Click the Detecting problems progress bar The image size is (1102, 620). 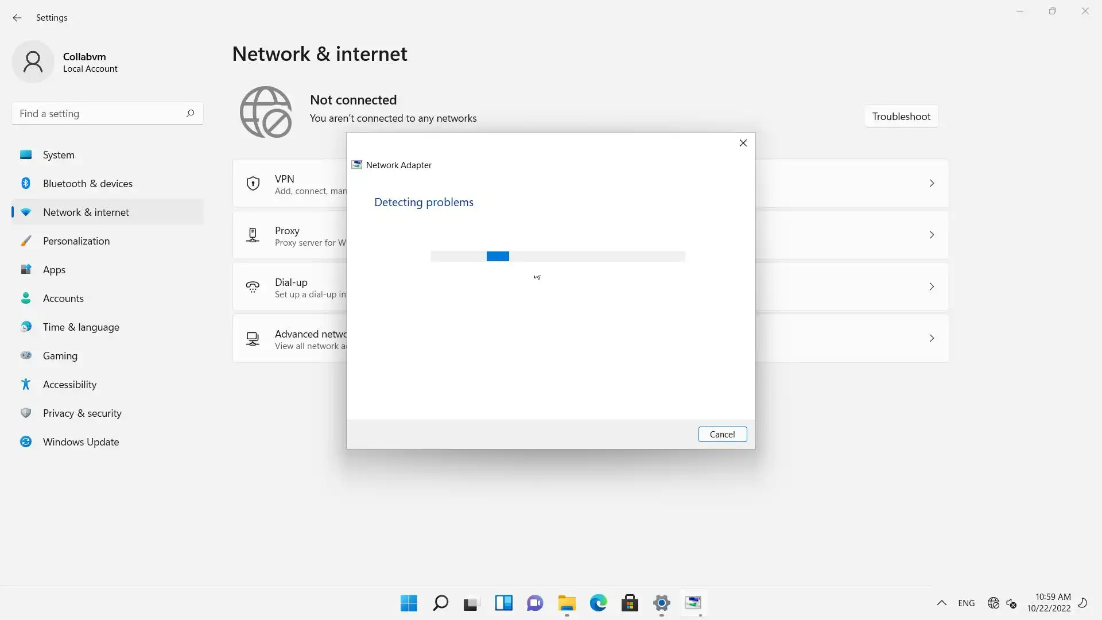click(557, 257)
